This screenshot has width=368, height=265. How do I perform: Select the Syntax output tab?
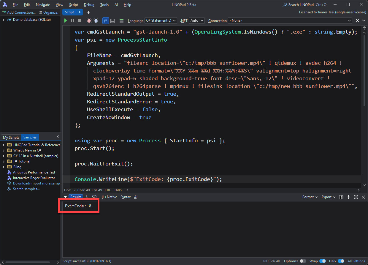point(126,197)
